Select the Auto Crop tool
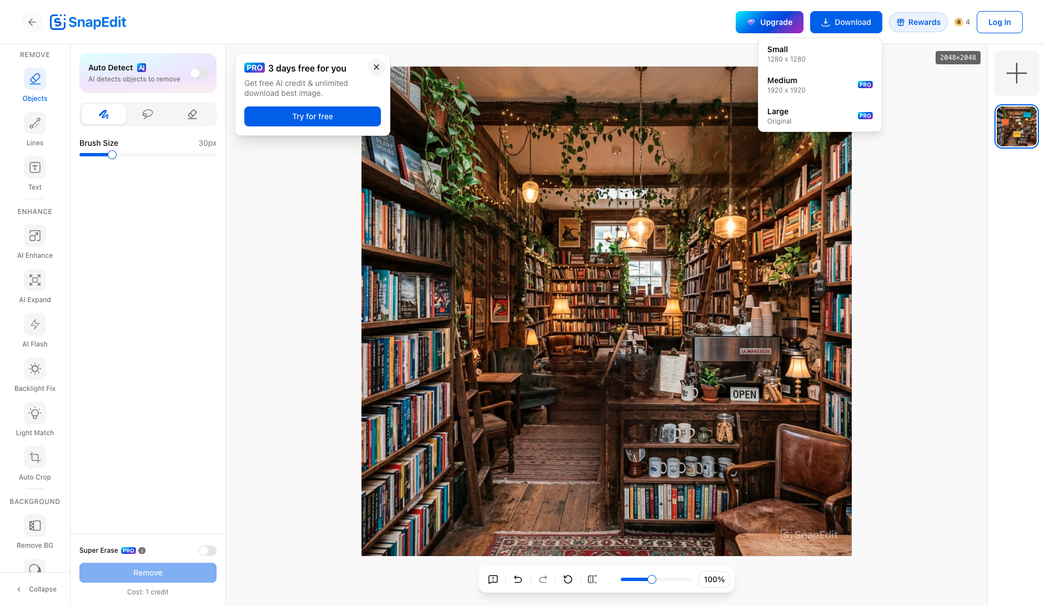 (x=35, y=464)
